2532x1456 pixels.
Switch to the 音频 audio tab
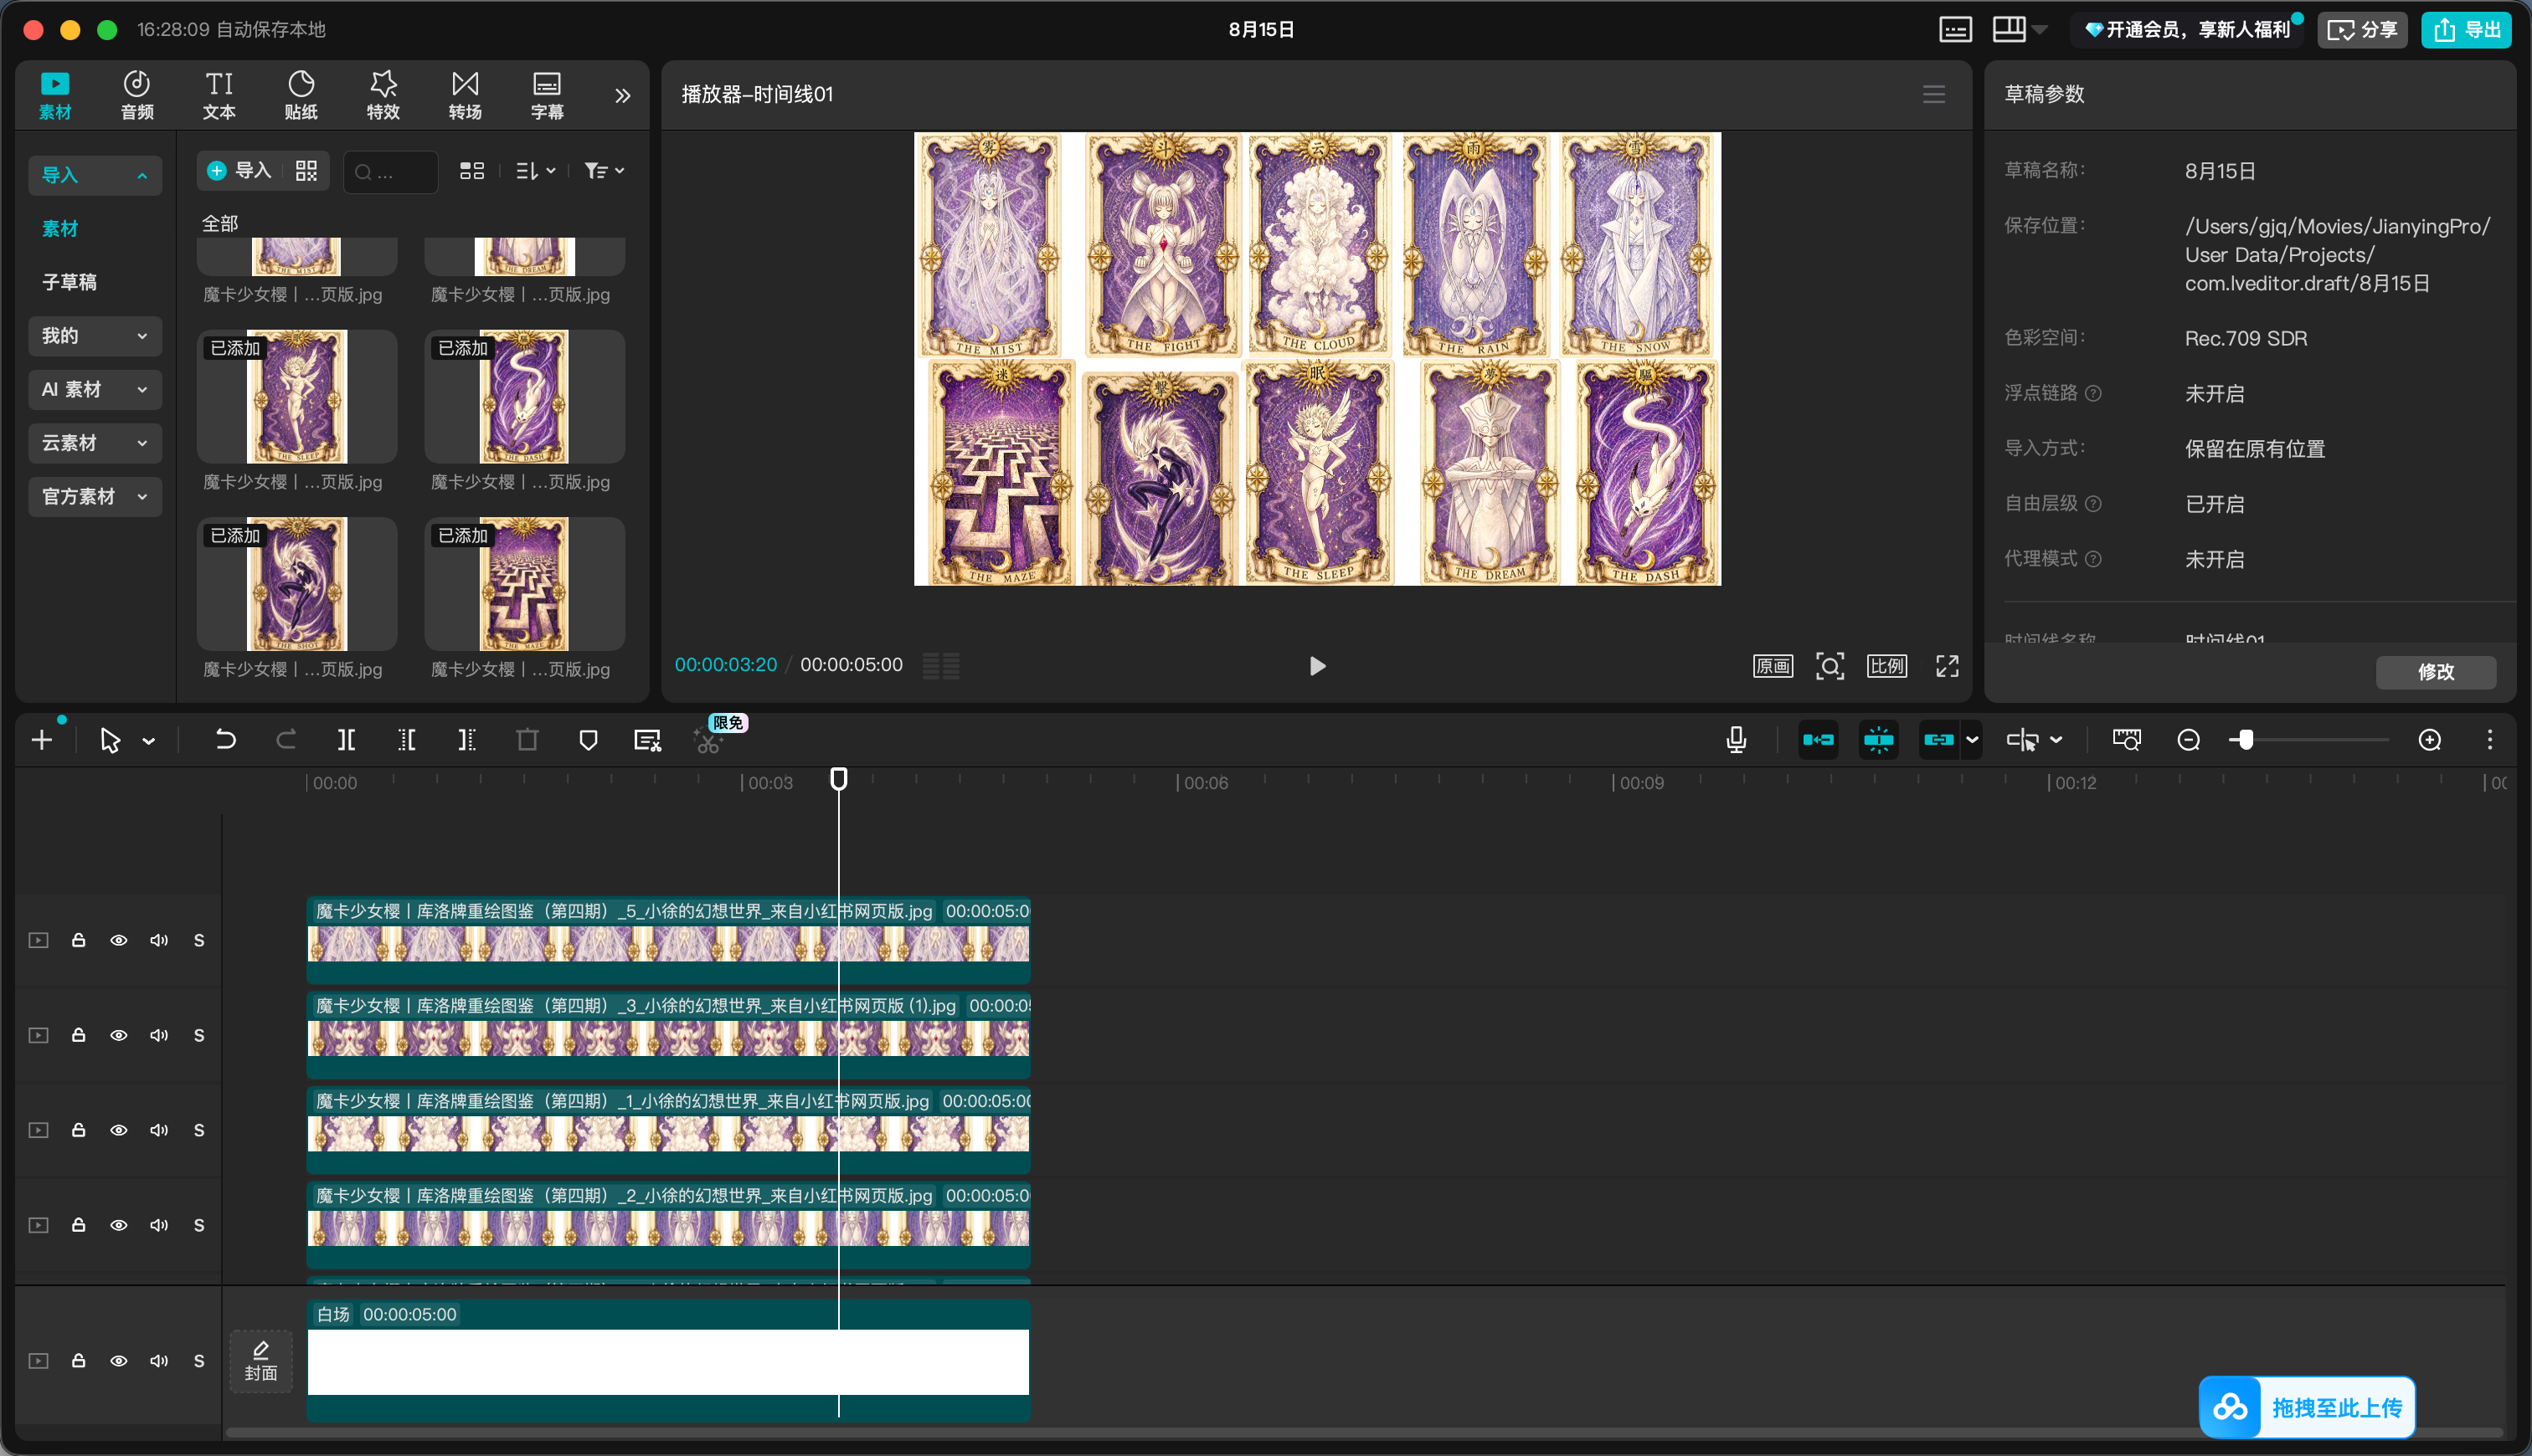[x=137, y=95]
